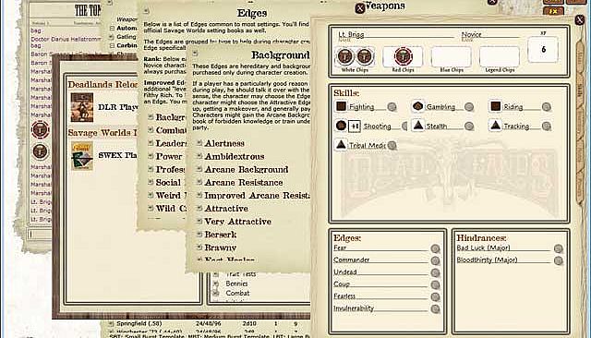The image size is (591, 338).
Task: Click the round button next to Fighting
Action: point(392,107)
